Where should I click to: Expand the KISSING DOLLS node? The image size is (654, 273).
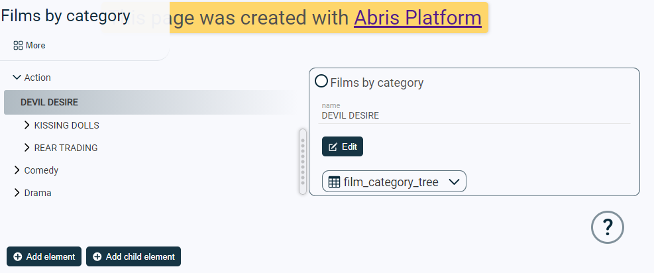[27, 125]
